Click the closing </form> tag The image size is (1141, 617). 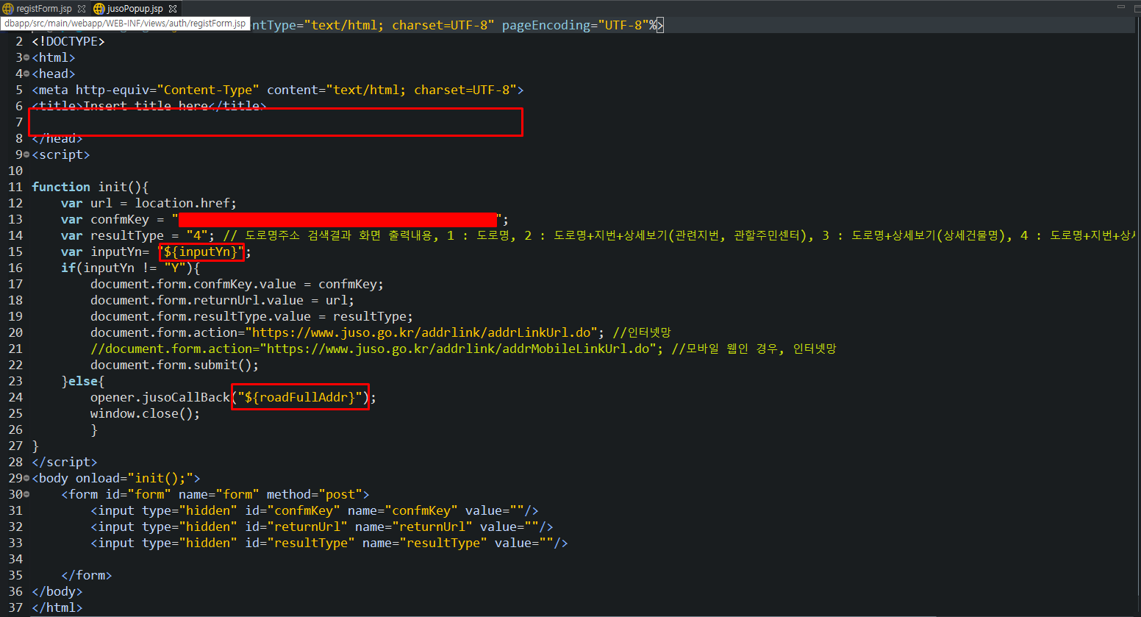coord(87,575)
